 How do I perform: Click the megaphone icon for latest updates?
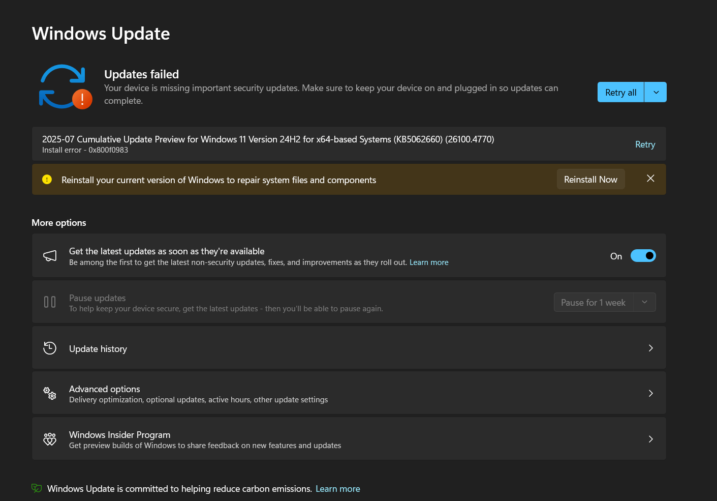pos(50,256)
